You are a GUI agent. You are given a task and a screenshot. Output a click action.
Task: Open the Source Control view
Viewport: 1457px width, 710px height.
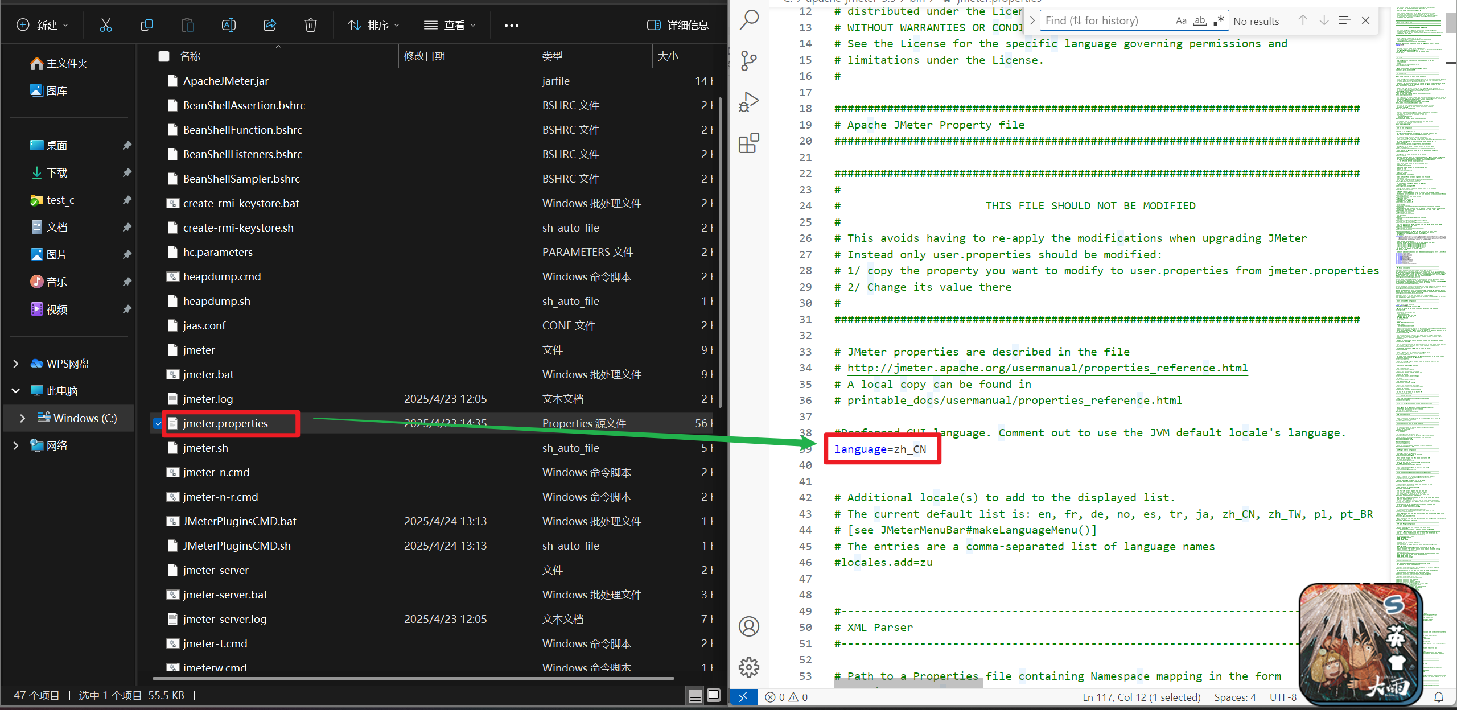[749, 60]
